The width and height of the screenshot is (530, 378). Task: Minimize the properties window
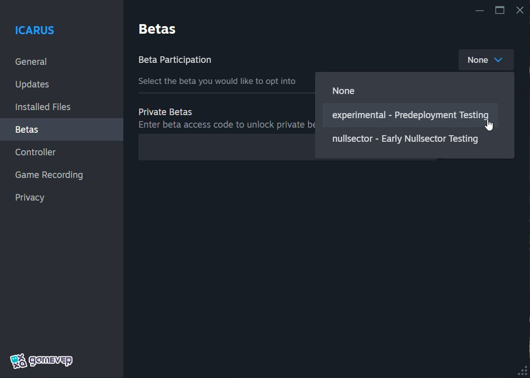click(x=479, y=11)
